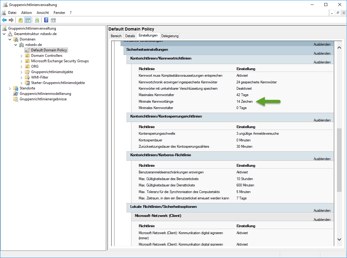Click the up one level folder icon
Viewport: 347px width, 258px height.
[20, 20]
